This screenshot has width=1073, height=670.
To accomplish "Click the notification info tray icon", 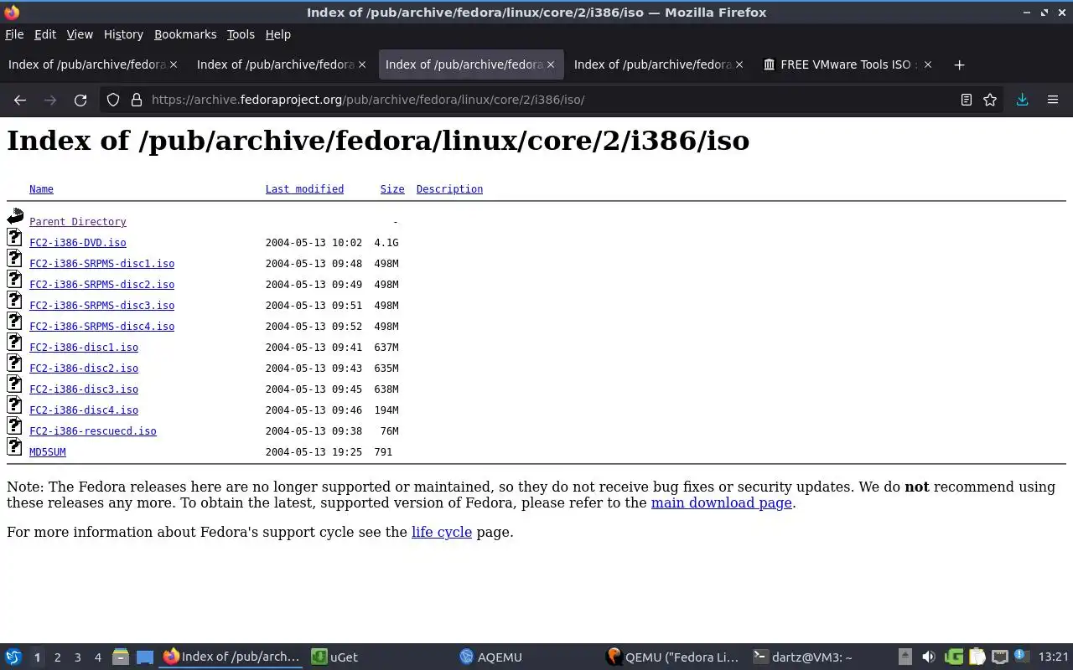I will pos(1021,657).
